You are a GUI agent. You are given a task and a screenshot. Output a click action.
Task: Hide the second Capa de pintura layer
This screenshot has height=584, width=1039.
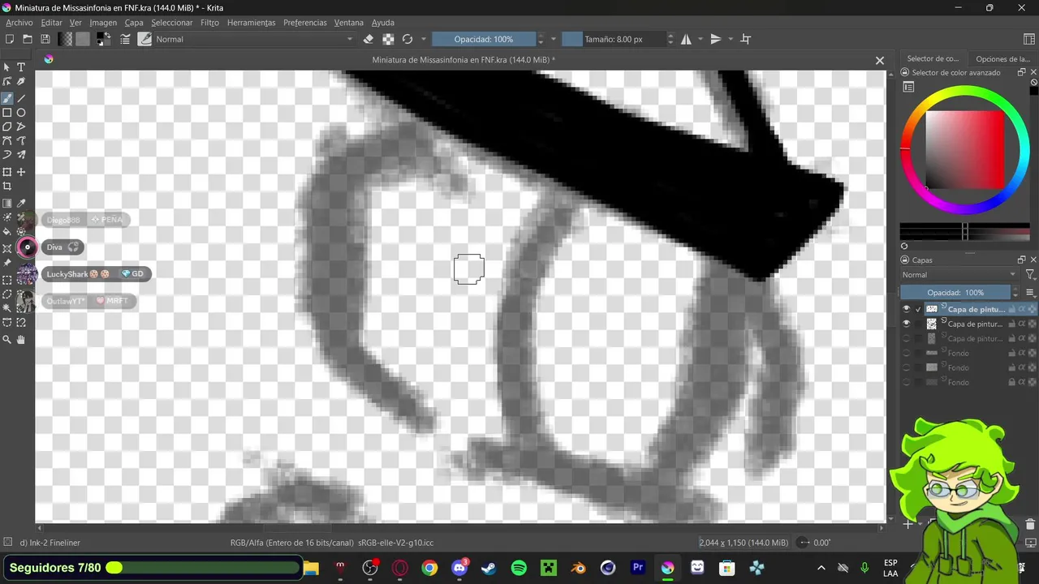[x=907, y=324]
